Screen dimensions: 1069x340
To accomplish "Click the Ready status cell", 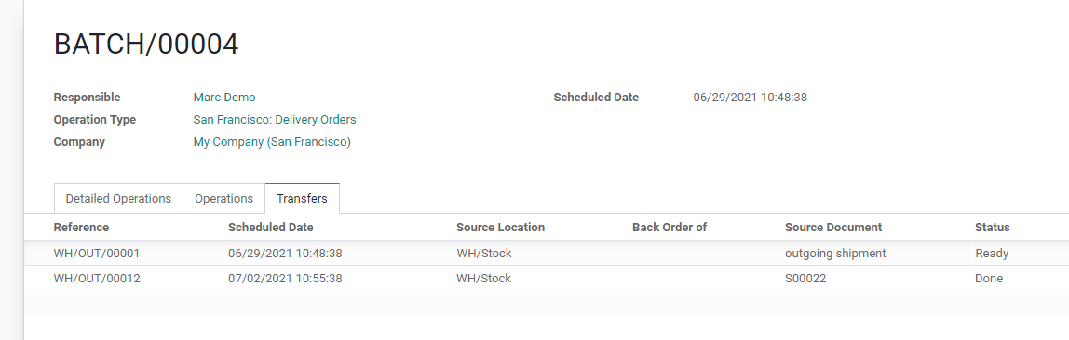I will point(992,253).
